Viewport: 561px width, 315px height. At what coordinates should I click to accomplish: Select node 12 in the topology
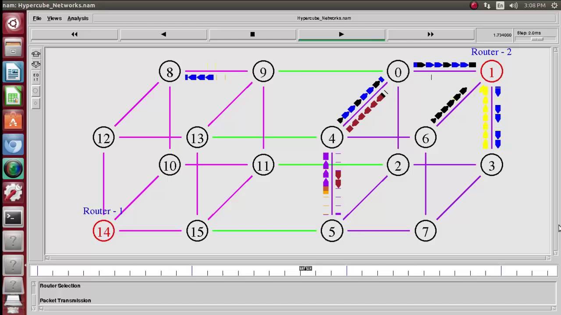coord(103,138)
